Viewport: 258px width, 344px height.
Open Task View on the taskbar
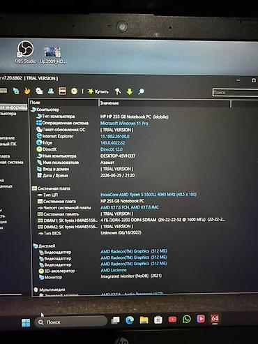116,320
